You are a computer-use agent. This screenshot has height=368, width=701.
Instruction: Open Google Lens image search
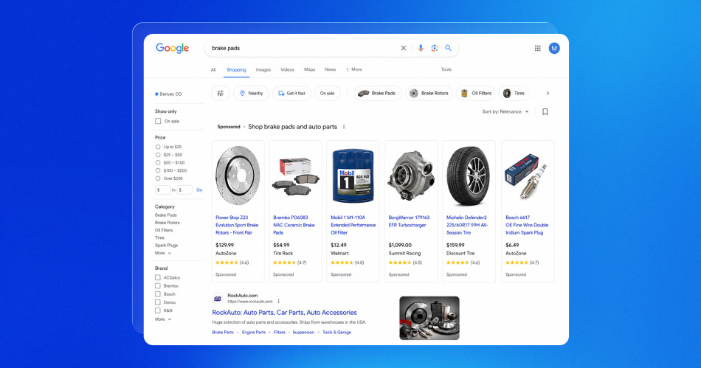tap(434, 48)
